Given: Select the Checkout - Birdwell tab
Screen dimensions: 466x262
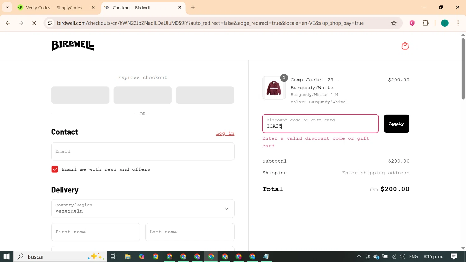Looking at the screenshot, I should [143, 7].
